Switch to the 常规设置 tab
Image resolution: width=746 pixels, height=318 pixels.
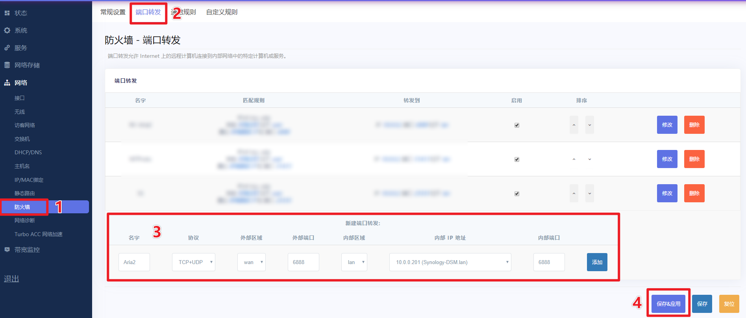pos(113,12)
